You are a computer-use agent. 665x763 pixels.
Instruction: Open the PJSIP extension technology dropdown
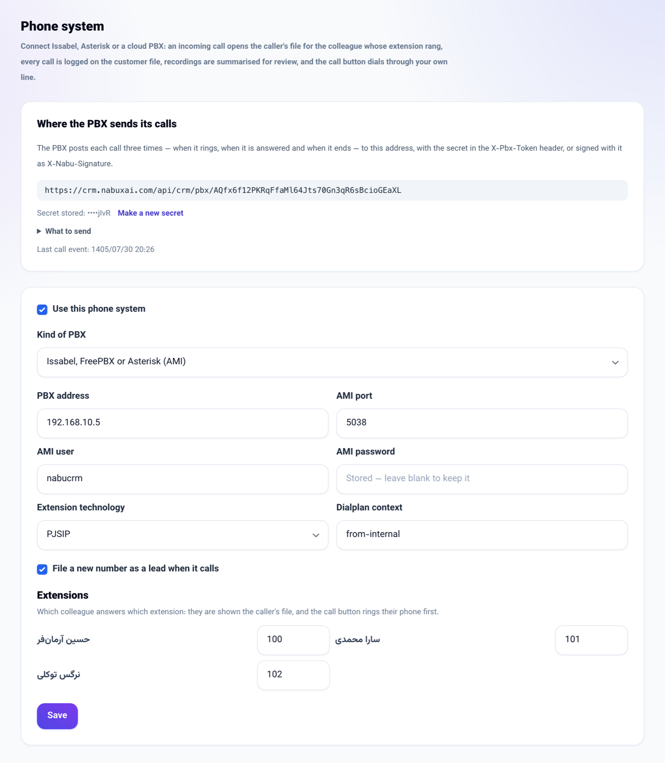pyautogui.click(x=182, y=535)
